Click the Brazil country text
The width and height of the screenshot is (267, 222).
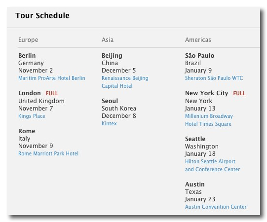193,63
